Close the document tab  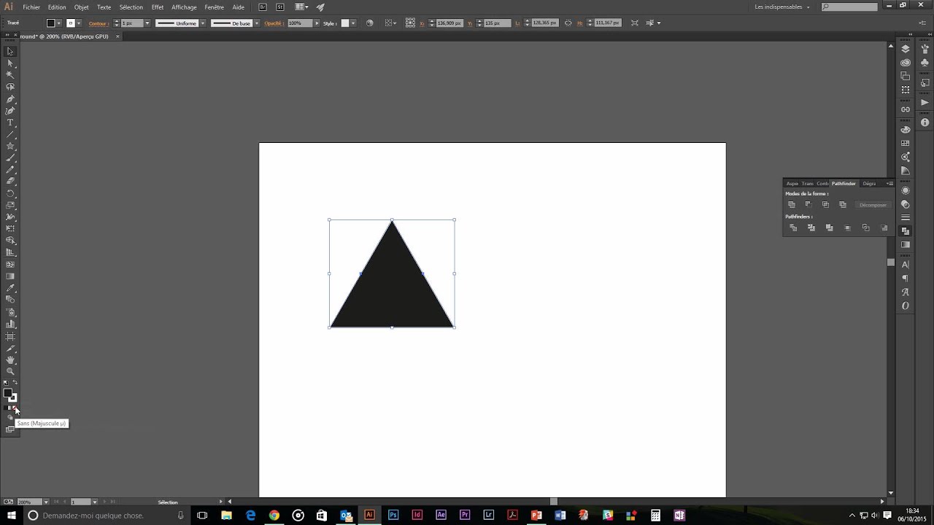(x=117, y=36)
